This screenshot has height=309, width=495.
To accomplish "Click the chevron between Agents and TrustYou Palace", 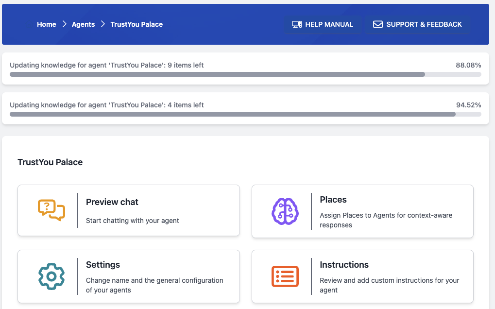I will (x=103, y=24).
